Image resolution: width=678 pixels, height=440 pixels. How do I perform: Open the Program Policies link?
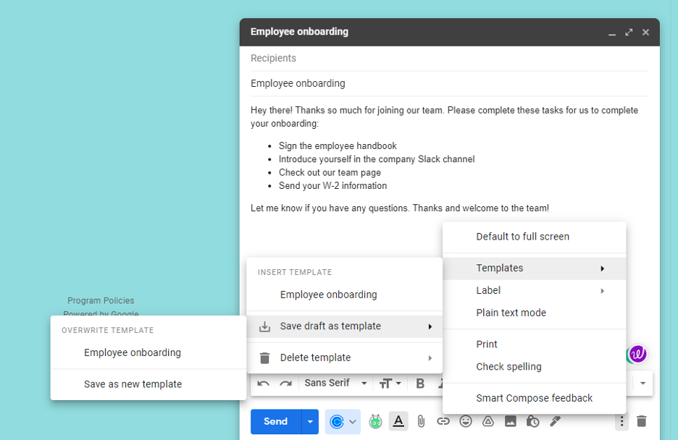101,300
